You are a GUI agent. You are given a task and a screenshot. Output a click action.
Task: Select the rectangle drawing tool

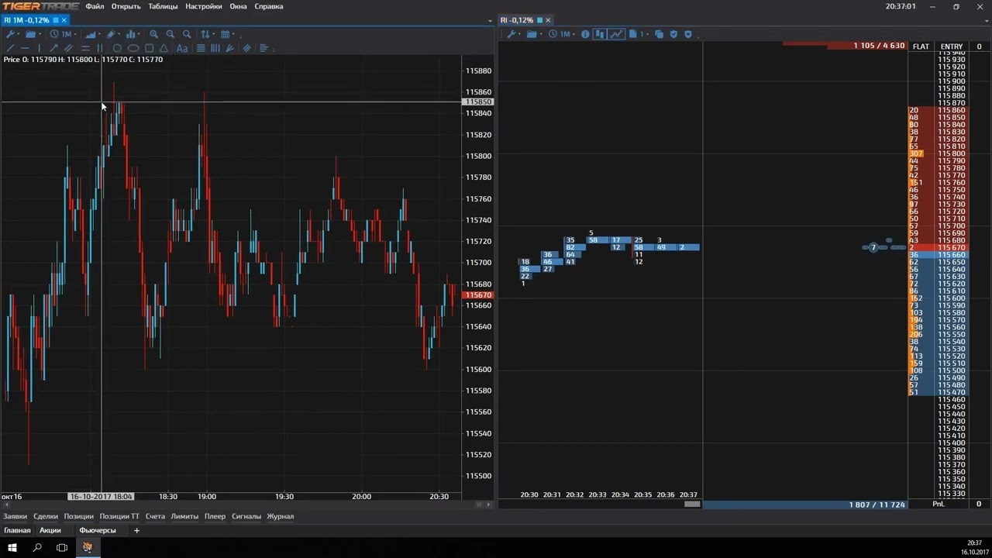(x=149, y=48)
